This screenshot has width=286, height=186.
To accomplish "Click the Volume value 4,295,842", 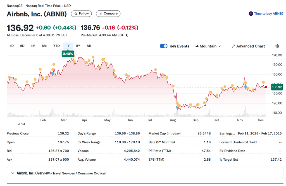I will pyautogui.click(x=132, y=151).
